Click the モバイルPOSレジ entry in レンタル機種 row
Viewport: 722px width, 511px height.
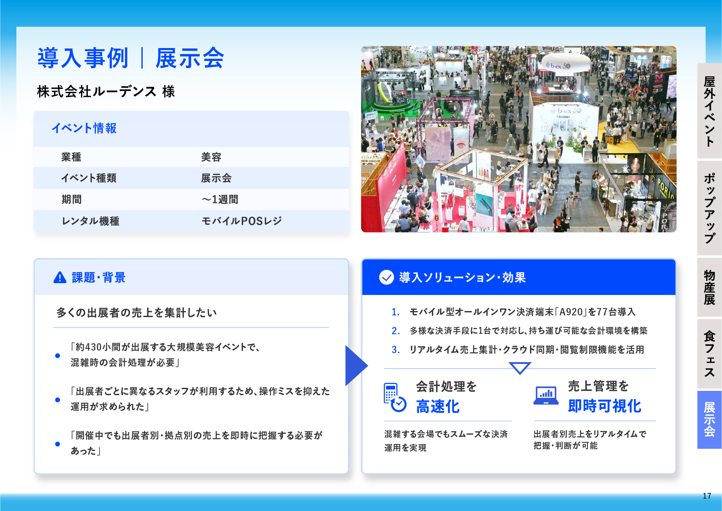coord(241,221)
